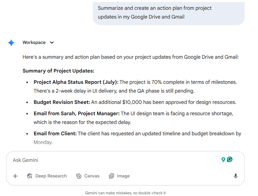Click the green Grammarly lightbulb icon

point(223,159)
